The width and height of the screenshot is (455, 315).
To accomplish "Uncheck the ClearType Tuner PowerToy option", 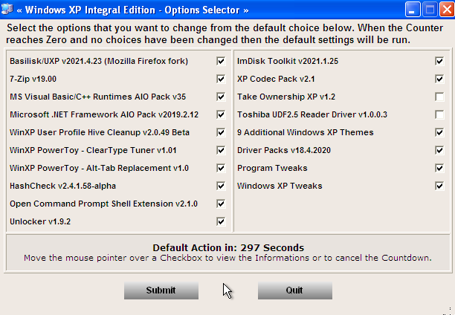I will click(221, 150).
